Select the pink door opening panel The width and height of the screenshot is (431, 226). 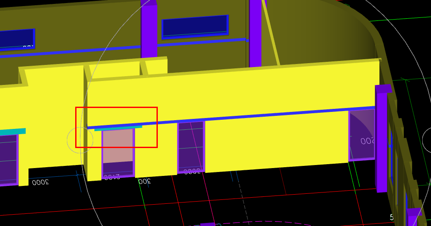pyautogui.click(x=118, y=146)
